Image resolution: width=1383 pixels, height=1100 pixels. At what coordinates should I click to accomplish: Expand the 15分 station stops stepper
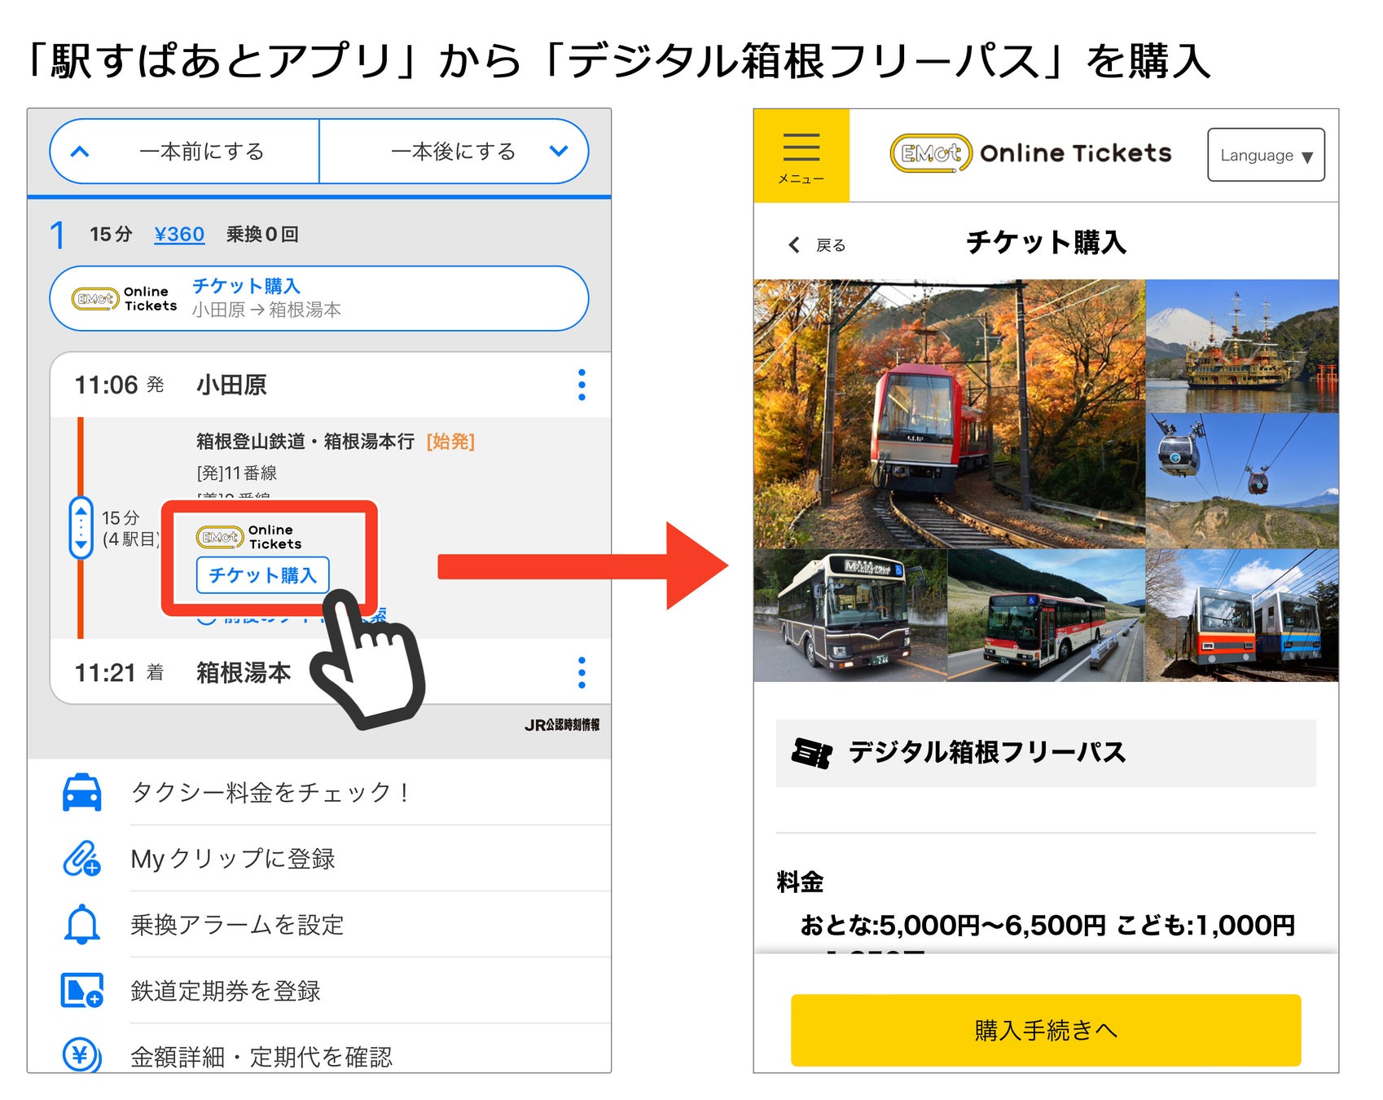(x=81, y=528)
